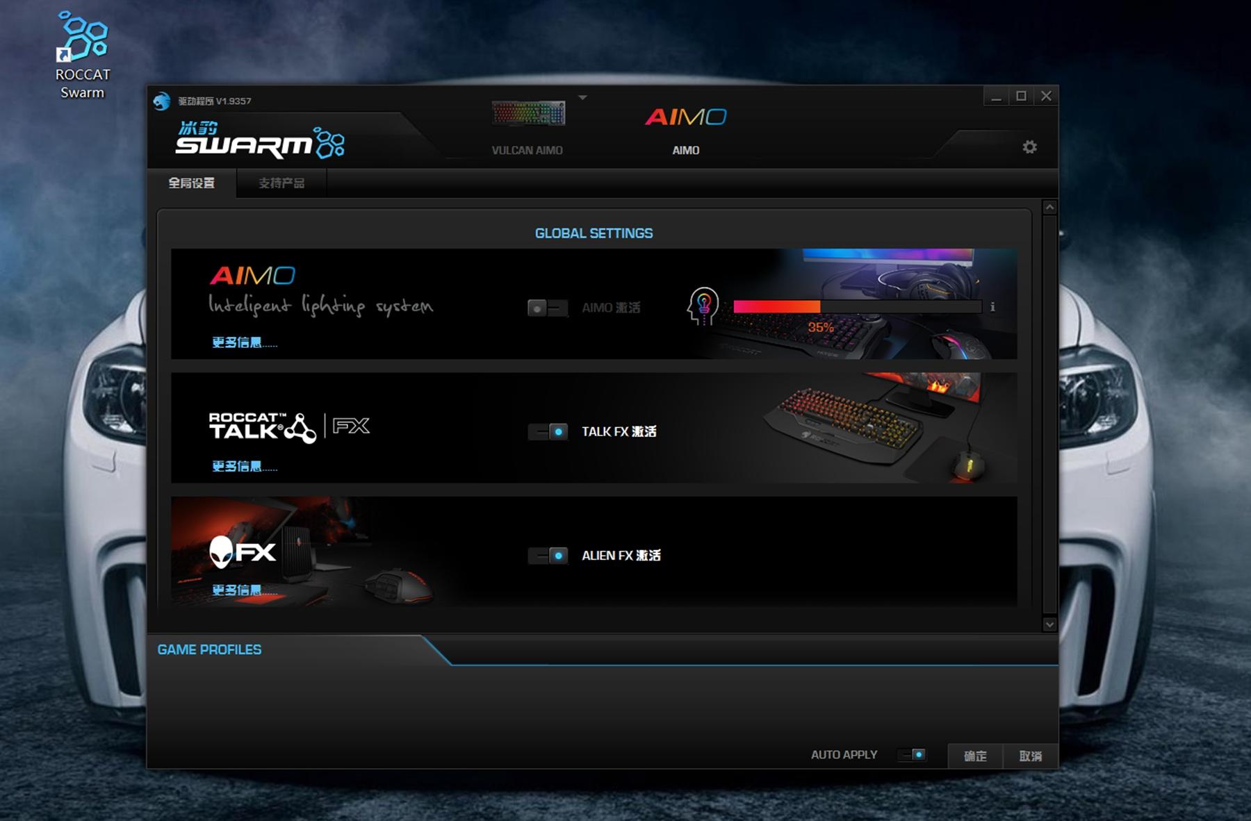Disable the TALK FX toggle
The image size is (1251, 821).
tap(548, 432)
